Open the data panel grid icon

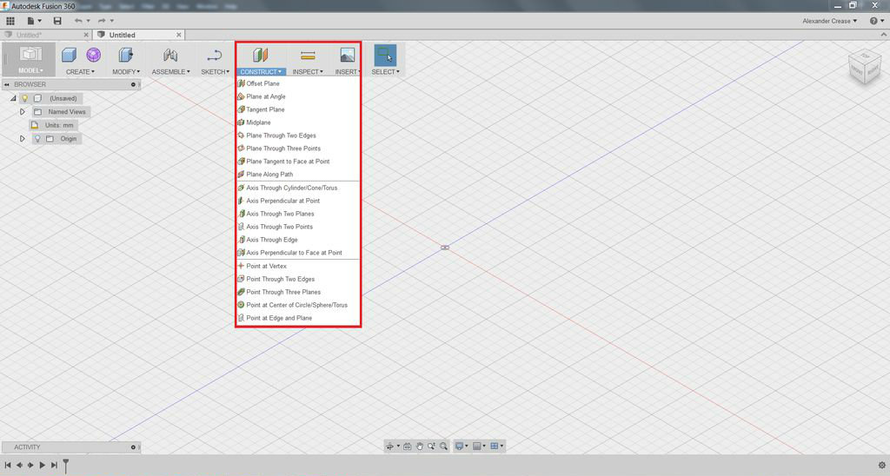(x=10, y=21)
